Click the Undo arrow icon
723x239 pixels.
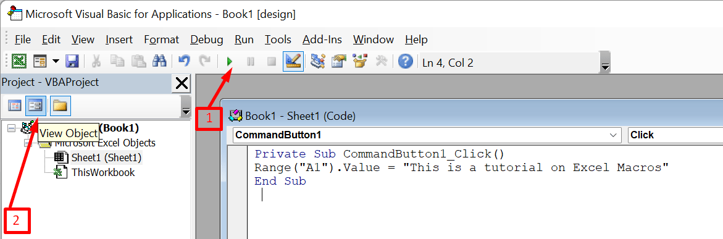[x=184, y=61]
